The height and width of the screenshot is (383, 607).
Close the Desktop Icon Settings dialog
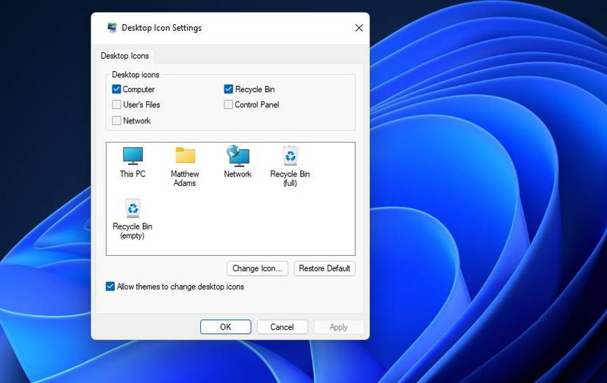359,28
